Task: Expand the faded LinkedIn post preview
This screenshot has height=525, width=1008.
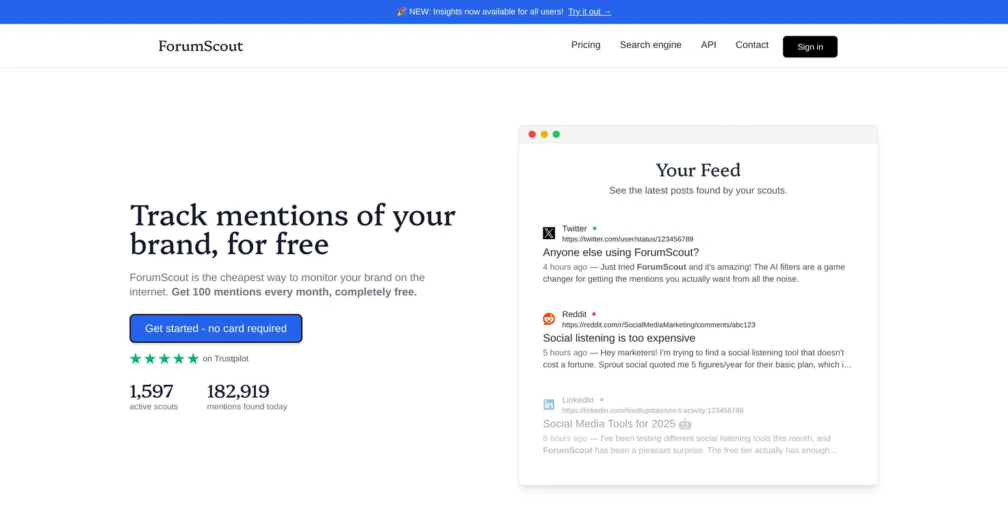Action: pyautogui.click(x=609, y=424)
